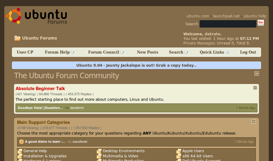Open the General Help subforum
This screenshot has width=273, height=161.
point(35,151)
